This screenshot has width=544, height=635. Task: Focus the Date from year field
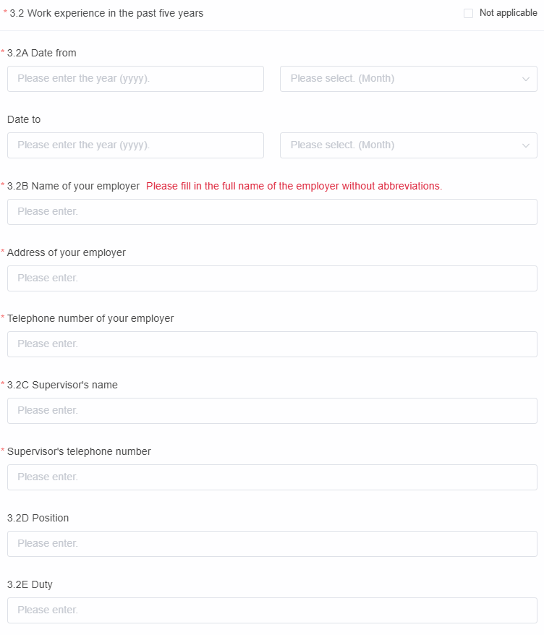[x=135, y=79]
